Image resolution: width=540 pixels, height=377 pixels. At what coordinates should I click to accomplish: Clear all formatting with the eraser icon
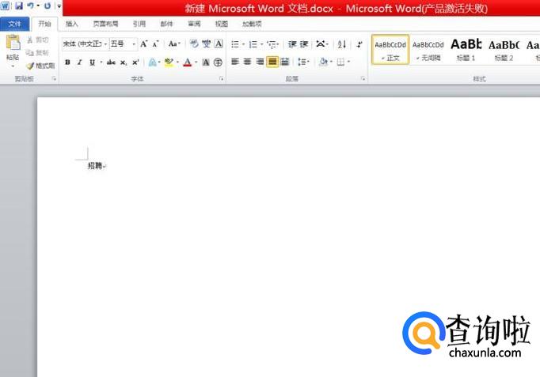[x=194, y=43]
